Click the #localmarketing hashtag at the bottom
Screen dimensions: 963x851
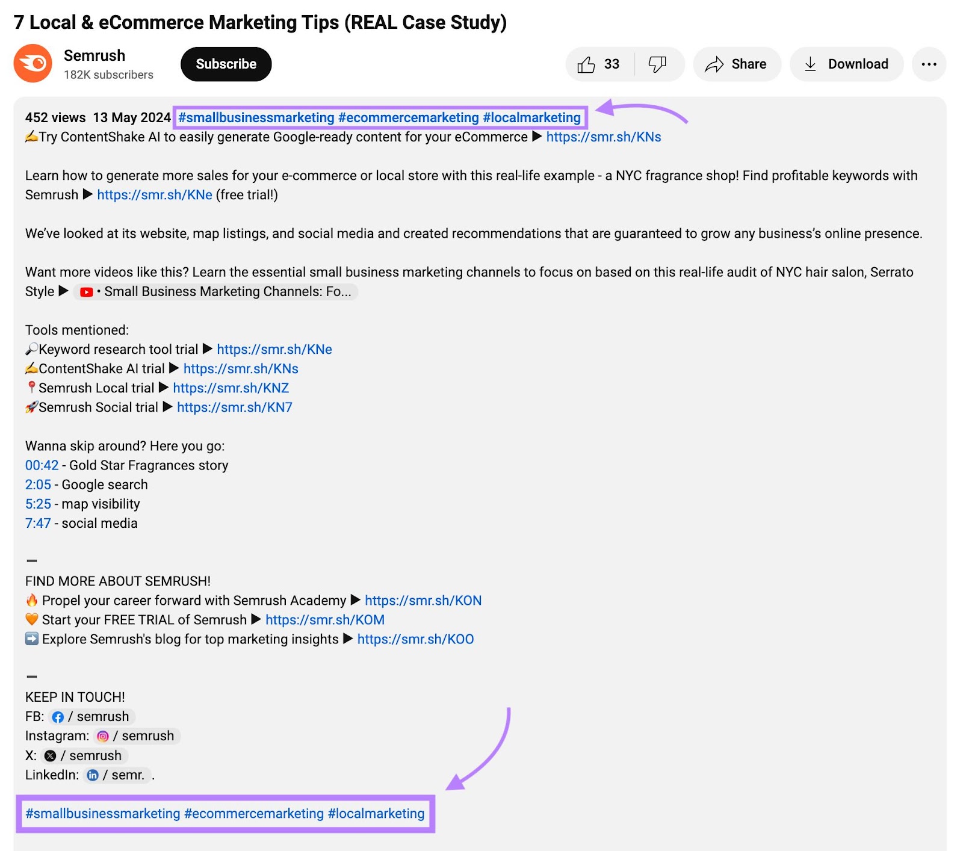point(376,813)
